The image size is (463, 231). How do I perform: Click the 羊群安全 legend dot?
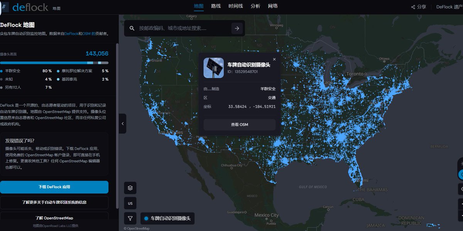point(1,71)
